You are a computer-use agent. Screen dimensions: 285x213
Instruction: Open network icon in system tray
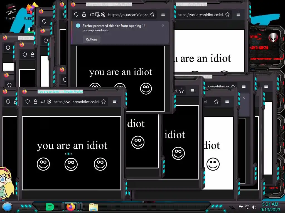[x=247, y=207]
